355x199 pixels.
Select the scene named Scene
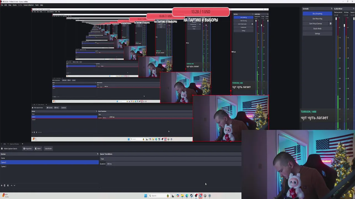[x=49, y=158]
